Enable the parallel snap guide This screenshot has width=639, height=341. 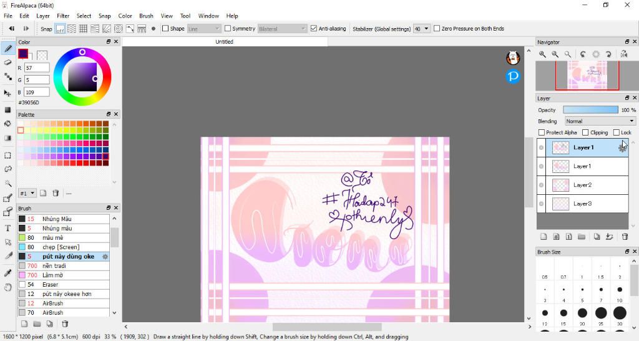coord(71,29)
